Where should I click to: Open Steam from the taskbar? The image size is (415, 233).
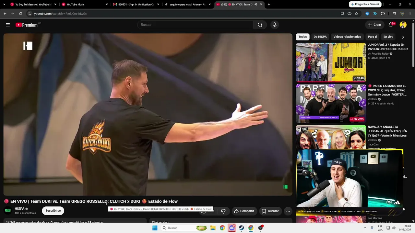coord(242,228)
